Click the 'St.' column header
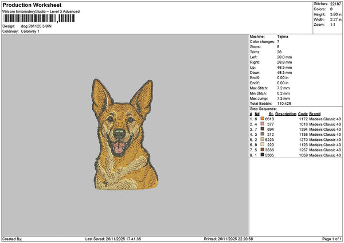Screen dimensions: 344x243 tap(271, 114)
